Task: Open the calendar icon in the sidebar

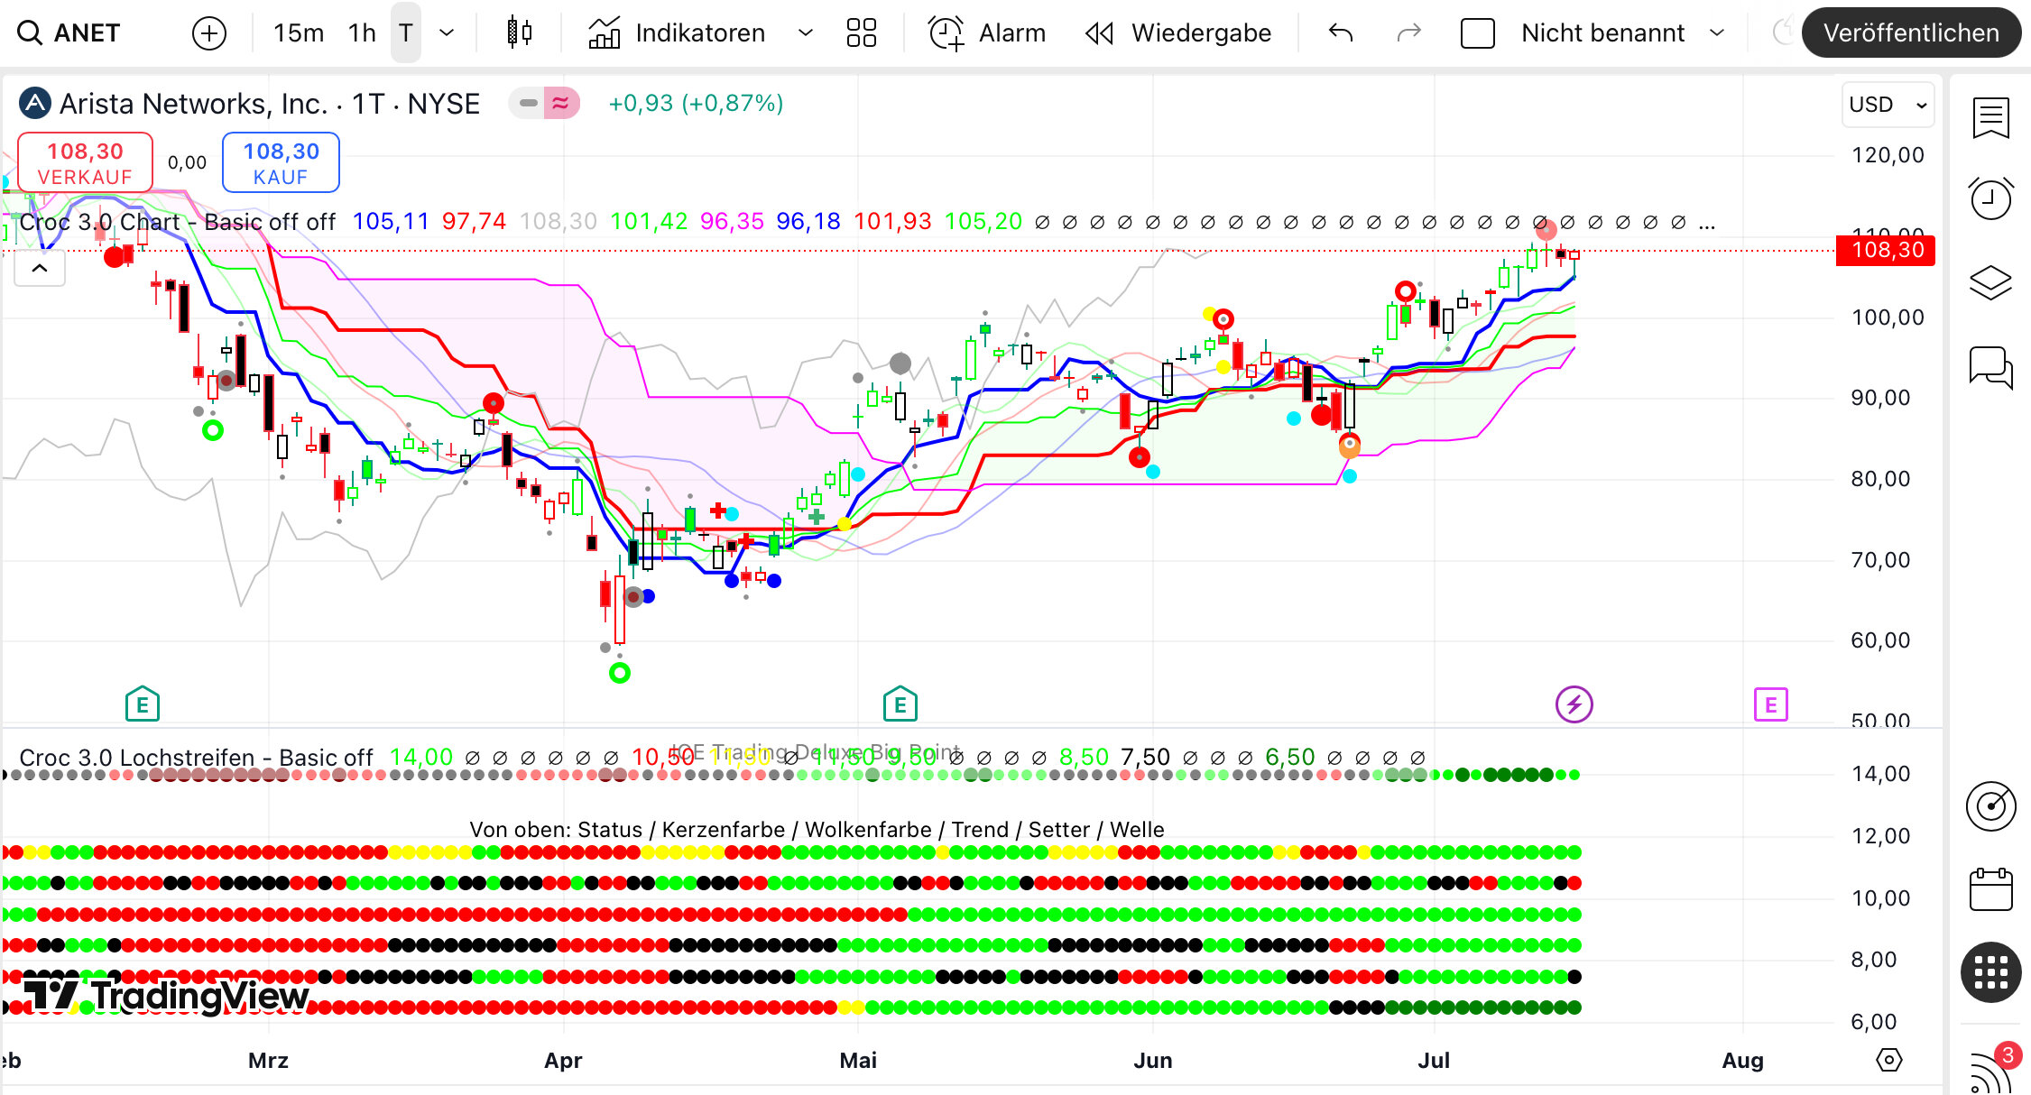Action: click(x=1989, y=890)
